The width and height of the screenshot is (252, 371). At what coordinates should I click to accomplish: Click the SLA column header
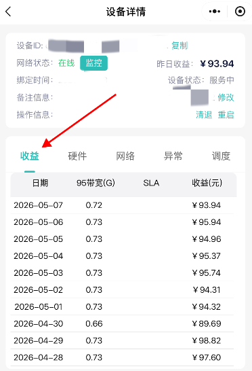click(x=151, y=183)
